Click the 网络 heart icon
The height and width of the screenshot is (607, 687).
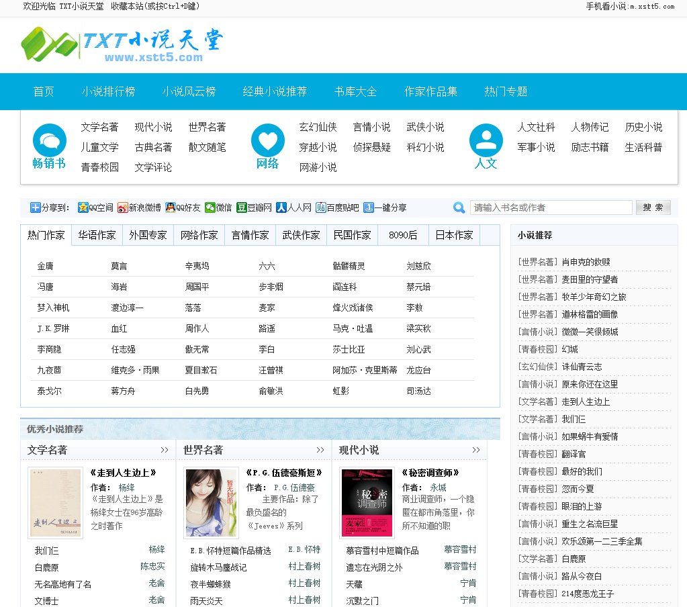268,140
